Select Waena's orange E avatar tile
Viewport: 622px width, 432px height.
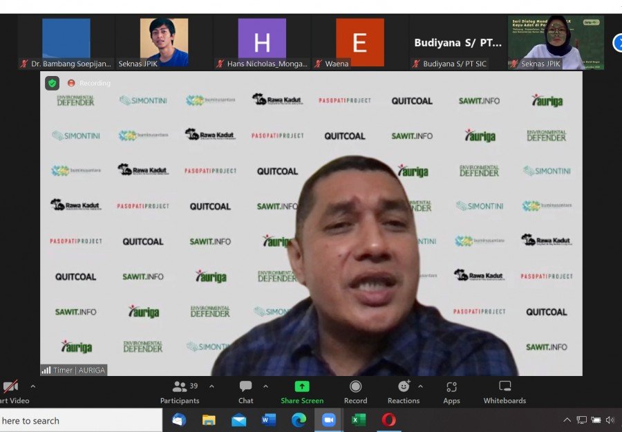click(x=360, y=42)
